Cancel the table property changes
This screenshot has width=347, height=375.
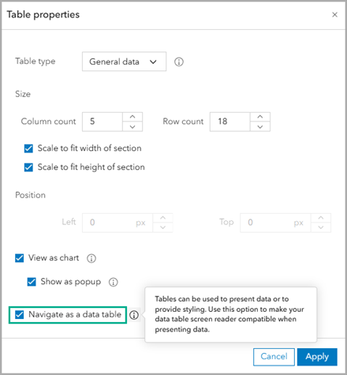click(274, 357)
